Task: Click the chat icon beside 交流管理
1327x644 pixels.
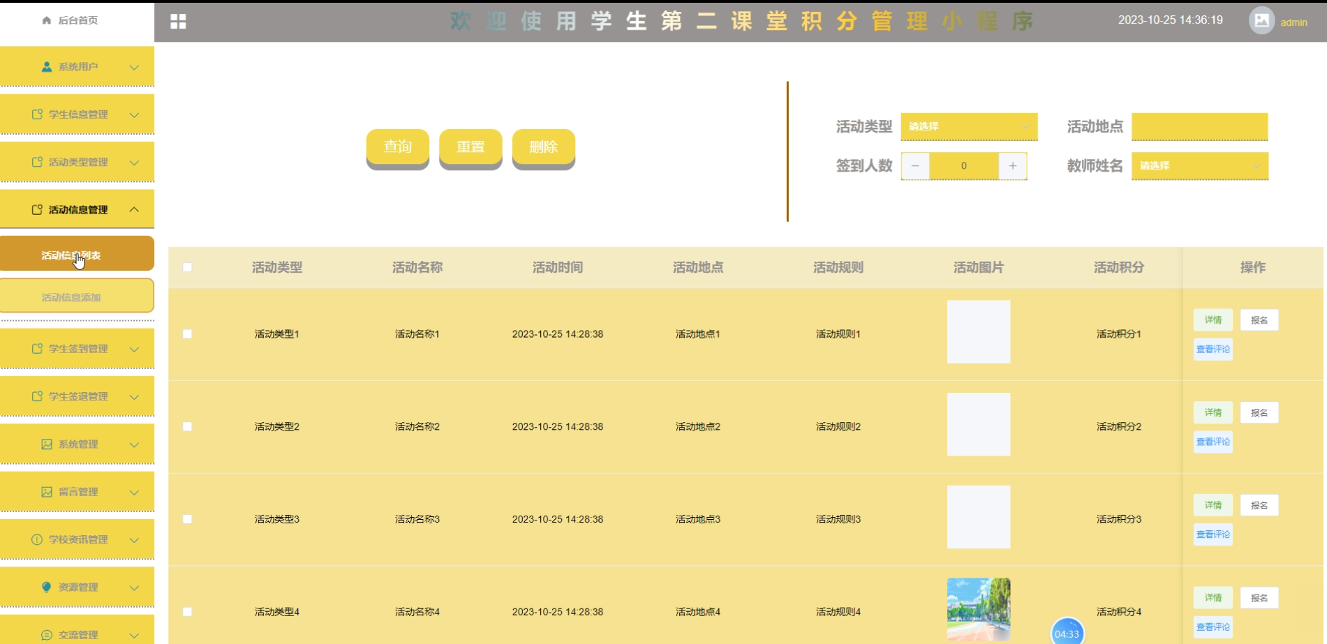Action: (47, 635)
